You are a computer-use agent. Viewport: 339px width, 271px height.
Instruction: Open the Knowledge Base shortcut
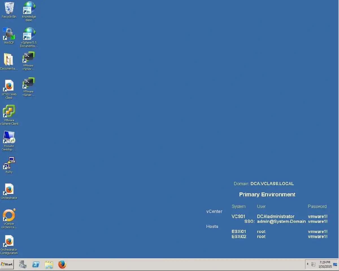(29, 8)
